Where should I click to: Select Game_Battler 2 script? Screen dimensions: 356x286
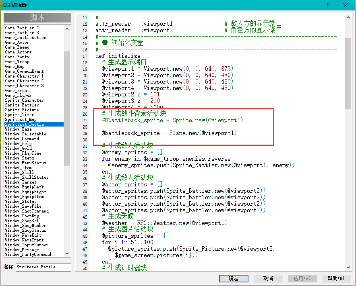pos(22,28)
